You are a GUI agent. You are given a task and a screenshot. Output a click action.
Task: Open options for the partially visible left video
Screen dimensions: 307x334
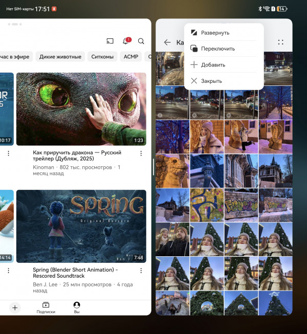(9, 153)
